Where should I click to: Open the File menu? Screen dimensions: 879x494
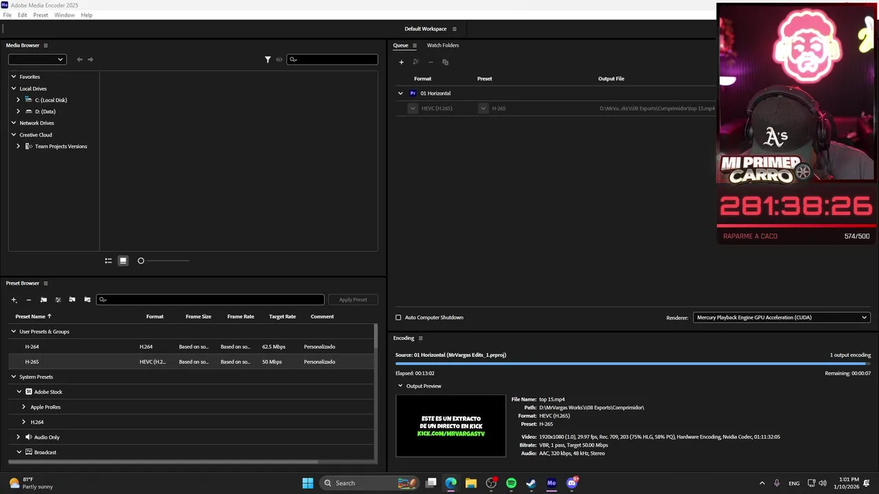[7, 15]
